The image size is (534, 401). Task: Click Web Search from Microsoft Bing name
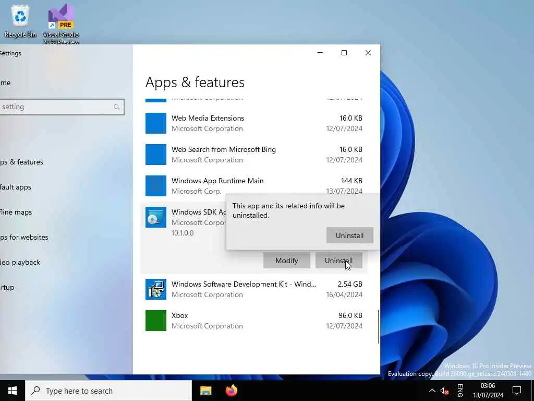[223, 149]
